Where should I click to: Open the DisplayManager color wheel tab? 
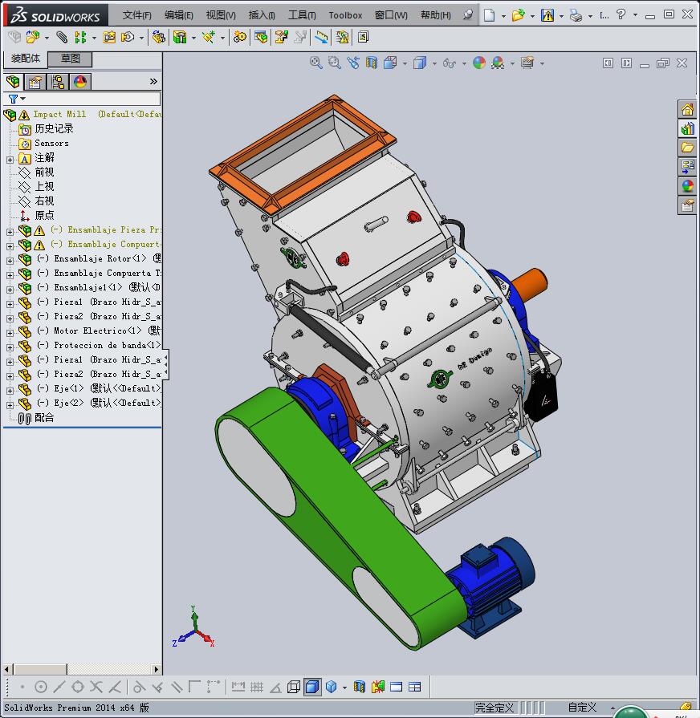[x=80, y=82]
